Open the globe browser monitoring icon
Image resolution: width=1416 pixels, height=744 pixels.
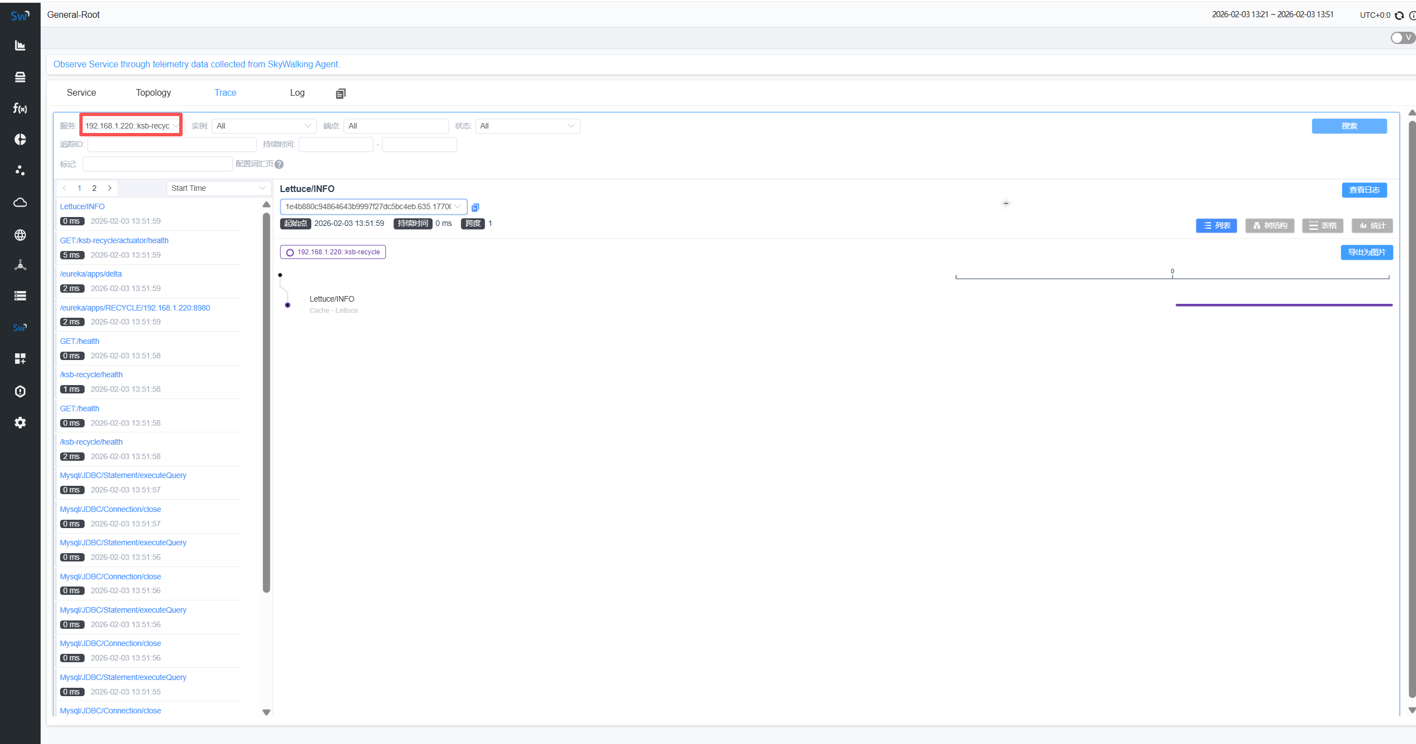[20, 235]
